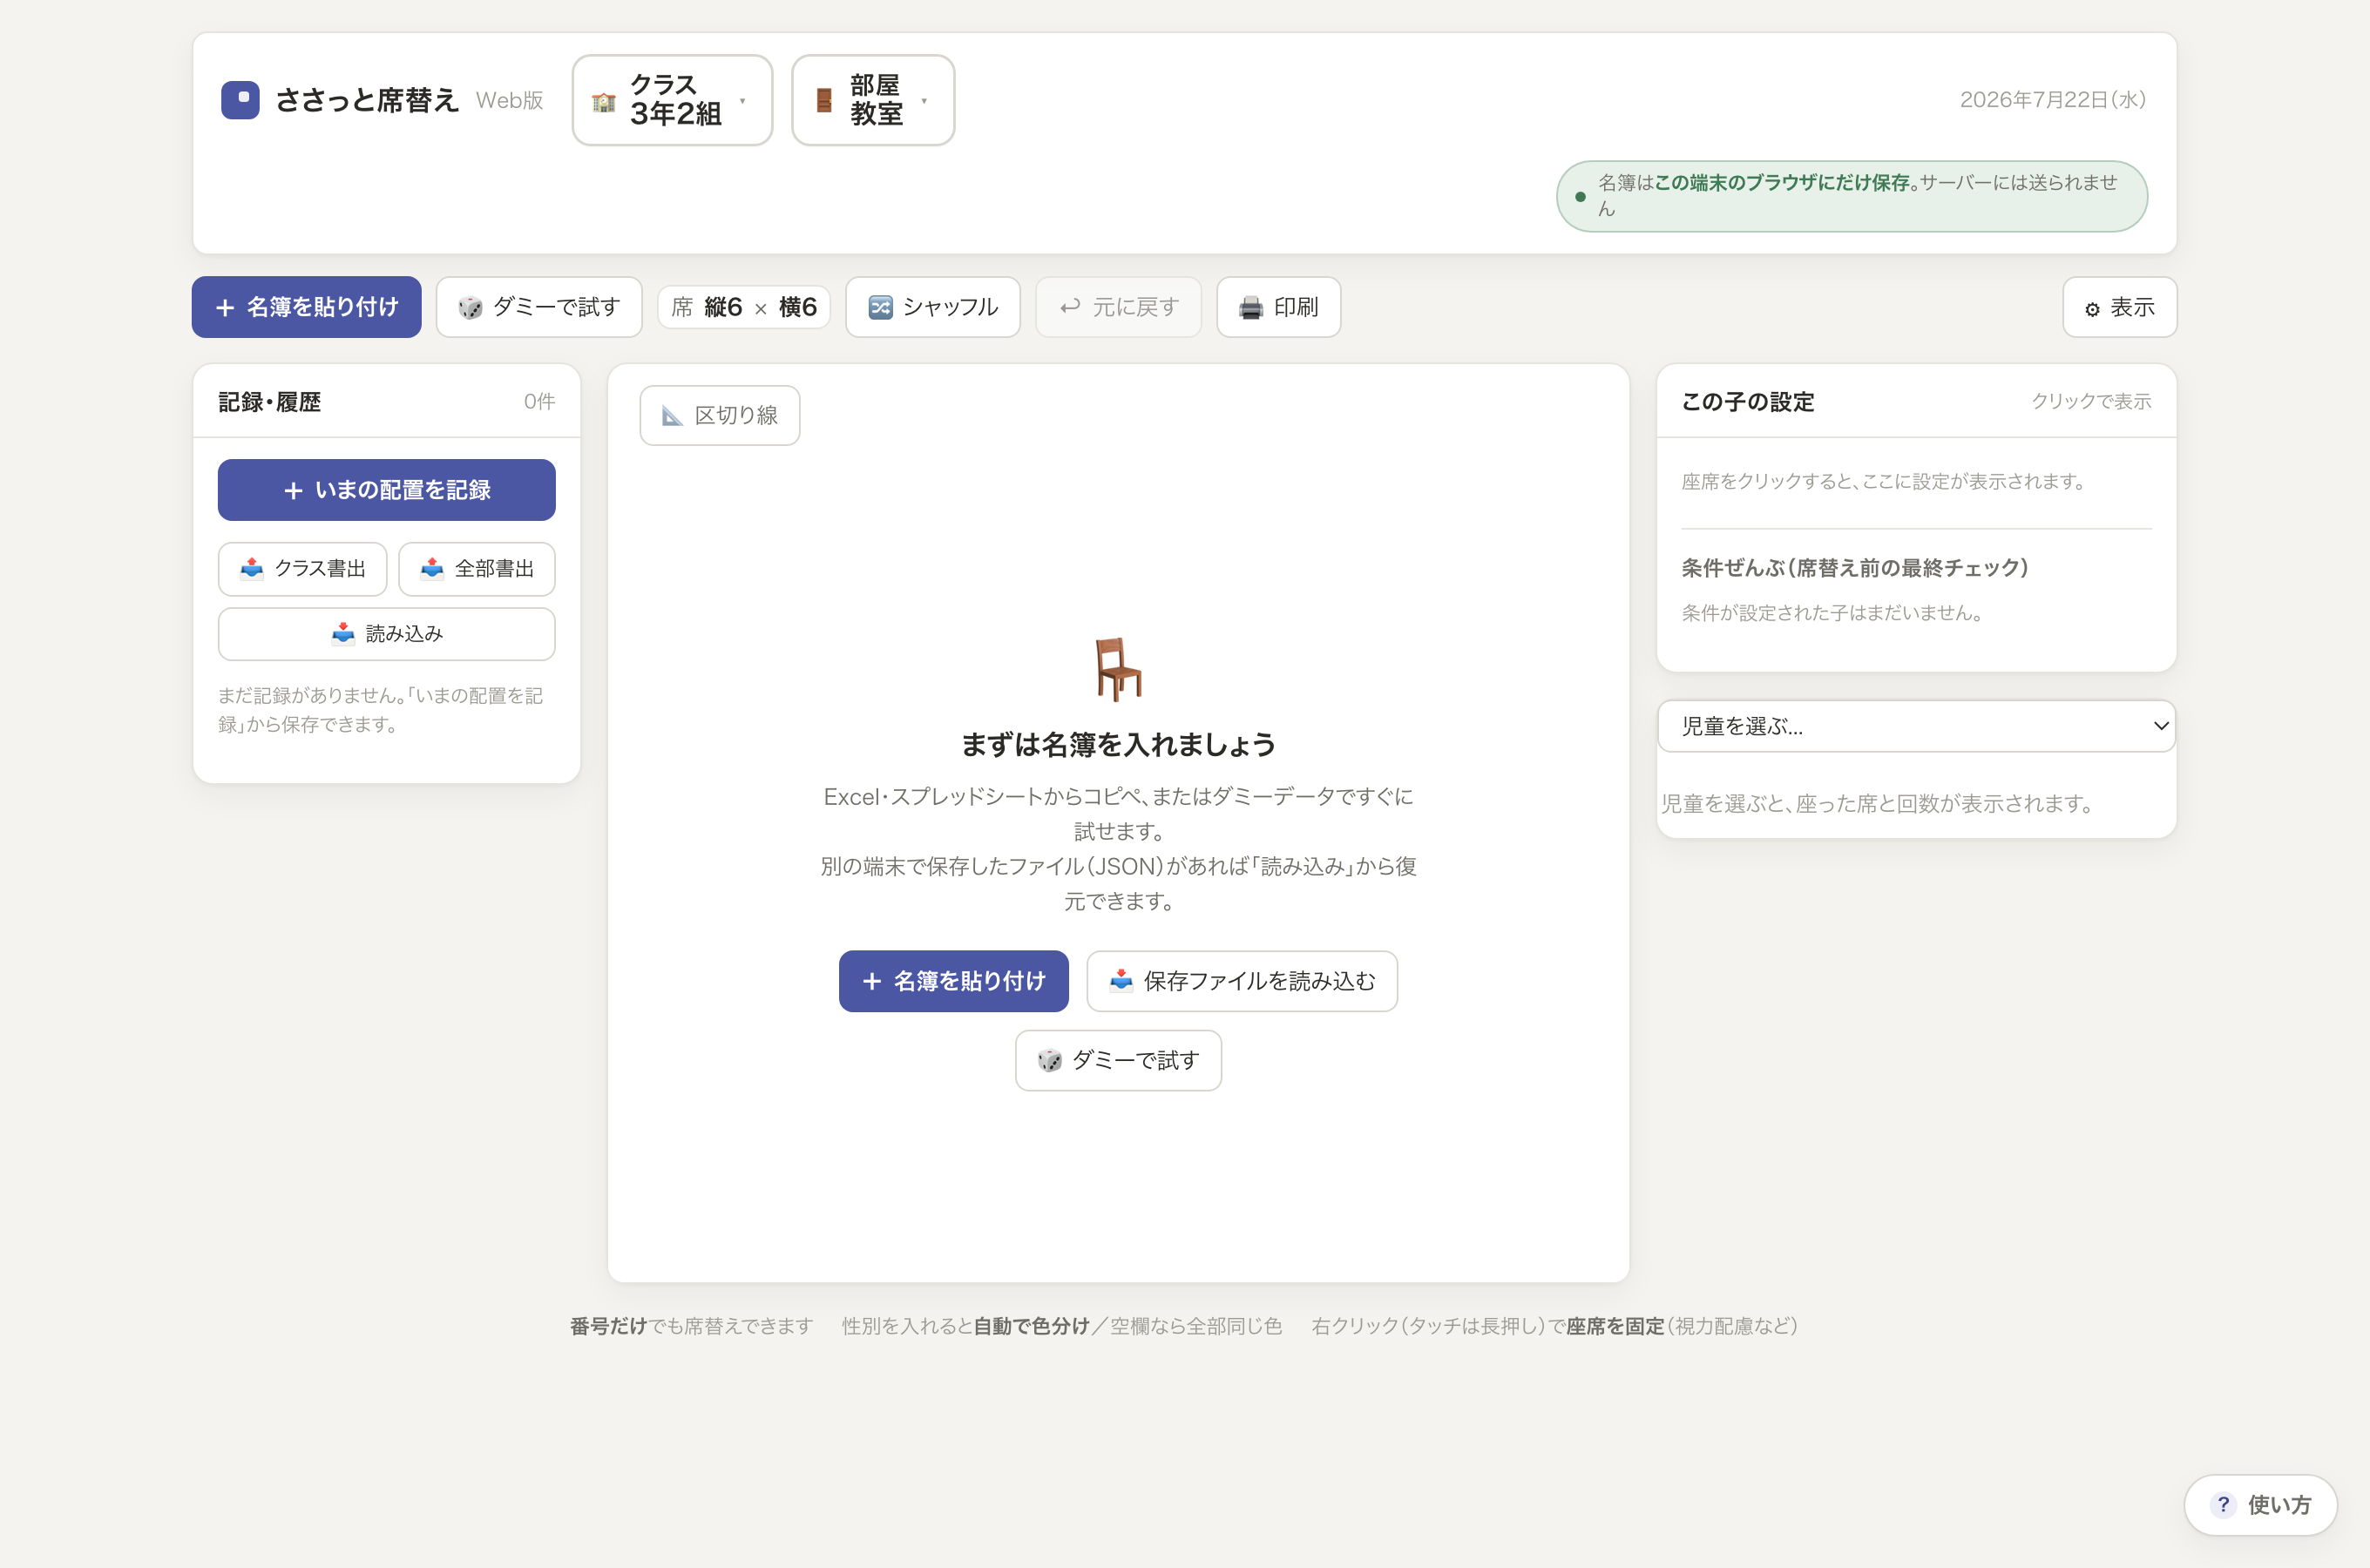Viewport: 2370px width, 1568px height.
Task: Open the クラス 3年2組 dropdown
Action: pos(672,100)
